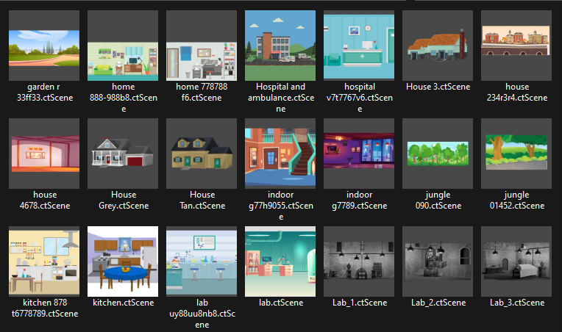Select hospital v7t7767v6.ctScene file icon

click(359, 46)
